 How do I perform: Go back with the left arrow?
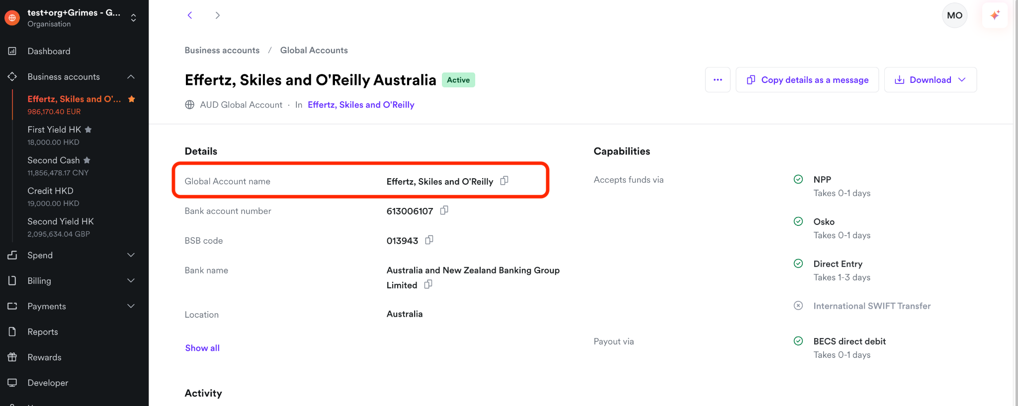189,15
